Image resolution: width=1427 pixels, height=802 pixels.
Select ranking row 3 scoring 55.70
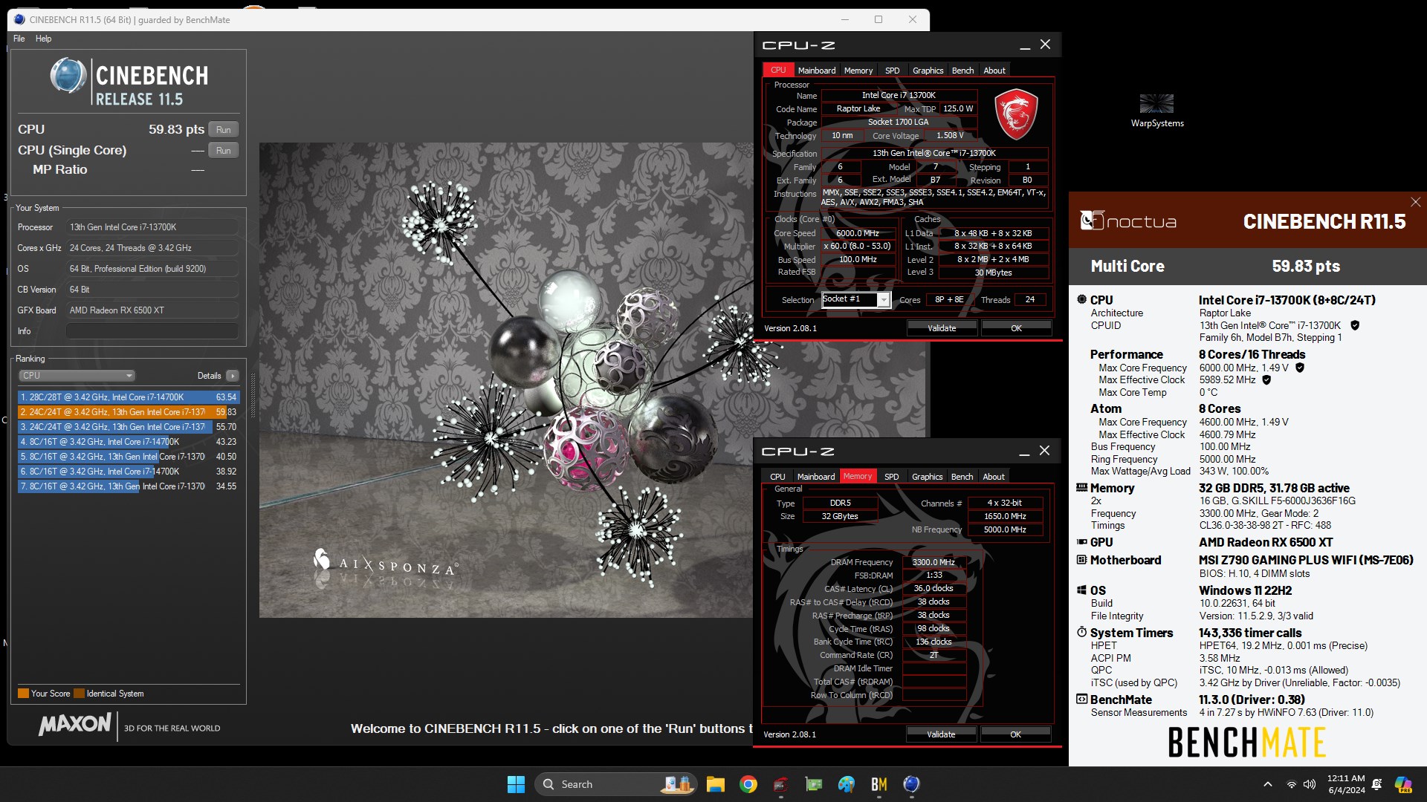click(129, 427)
